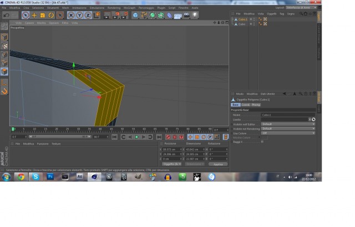Add a light object from toolbar
Screen dimensions: 355x227
[195, 15]
